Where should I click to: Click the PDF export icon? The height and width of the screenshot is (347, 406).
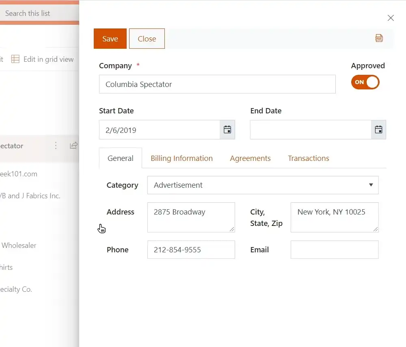(379, 38)
